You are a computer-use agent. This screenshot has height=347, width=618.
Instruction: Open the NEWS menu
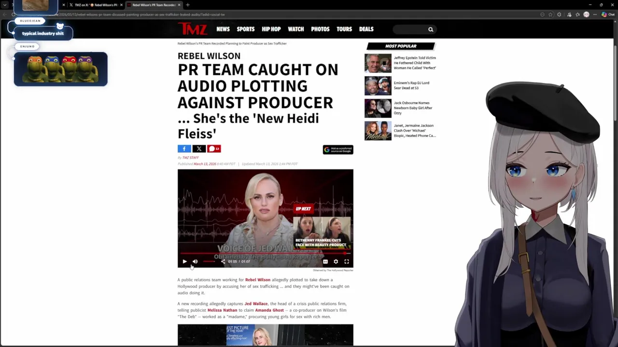(223, 29)
